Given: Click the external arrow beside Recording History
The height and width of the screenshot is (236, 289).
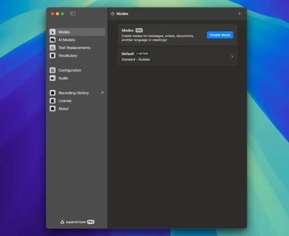Looking at the screenshot, I should 102,93.
